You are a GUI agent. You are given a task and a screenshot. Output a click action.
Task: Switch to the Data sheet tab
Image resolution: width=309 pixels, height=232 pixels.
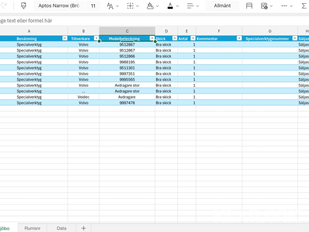[61, 228]
